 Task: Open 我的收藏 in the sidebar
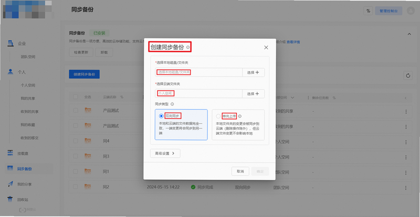click(28, 125)
